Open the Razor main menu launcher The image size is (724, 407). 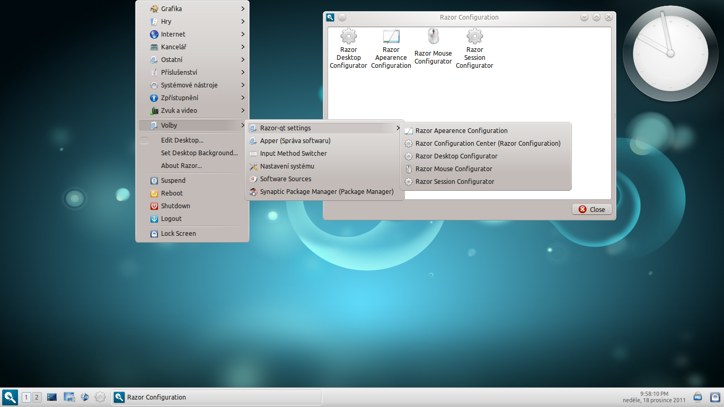(10, 397)
